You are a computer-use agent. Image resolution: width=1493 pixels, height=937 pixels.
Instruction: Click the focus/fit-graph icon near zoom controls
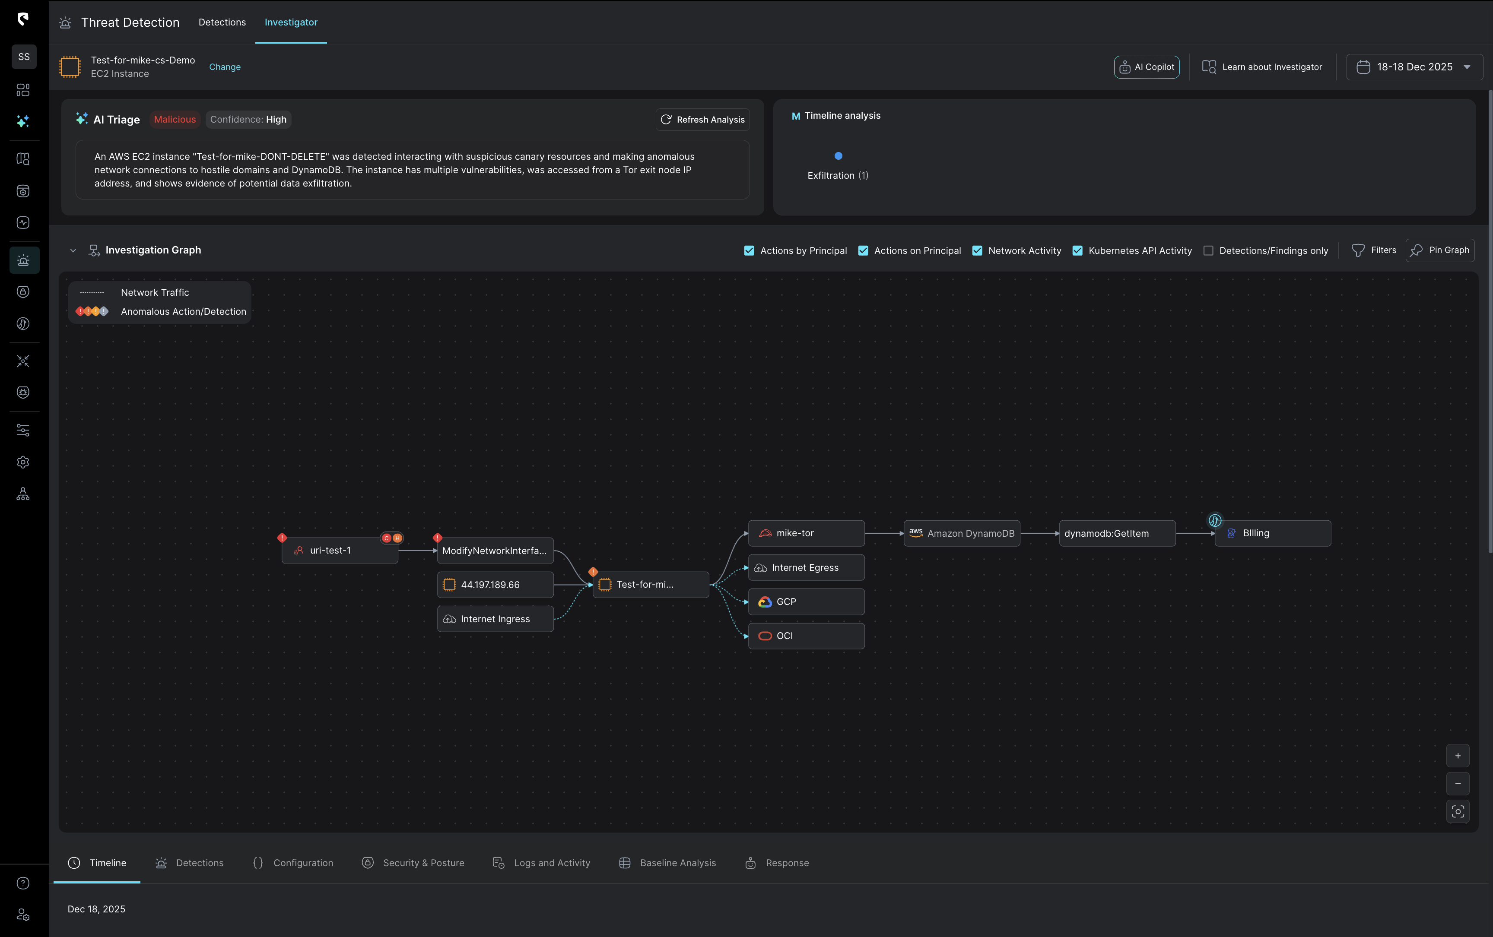pos(1458,811)
